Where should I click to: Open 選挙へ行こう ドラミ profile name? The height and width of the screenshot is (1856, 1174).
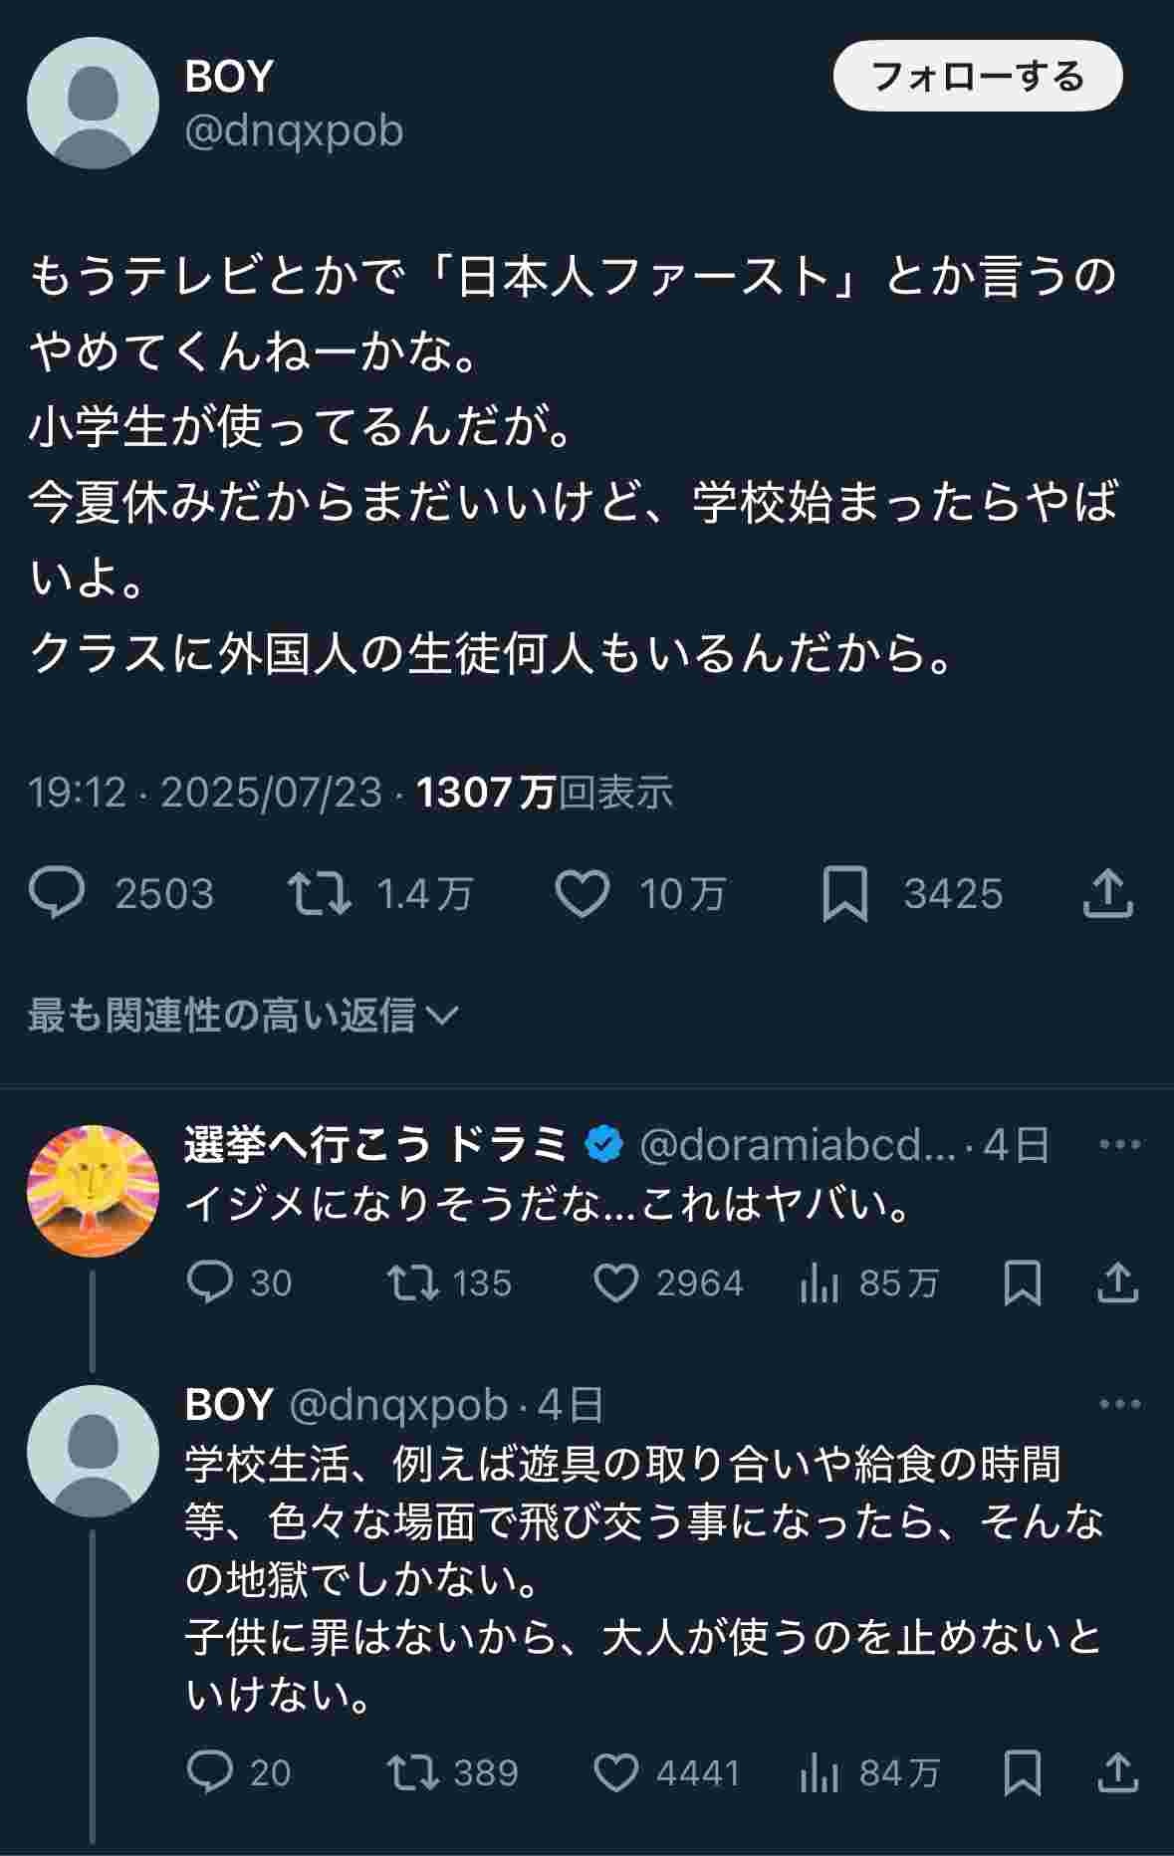pos(376,1145)
